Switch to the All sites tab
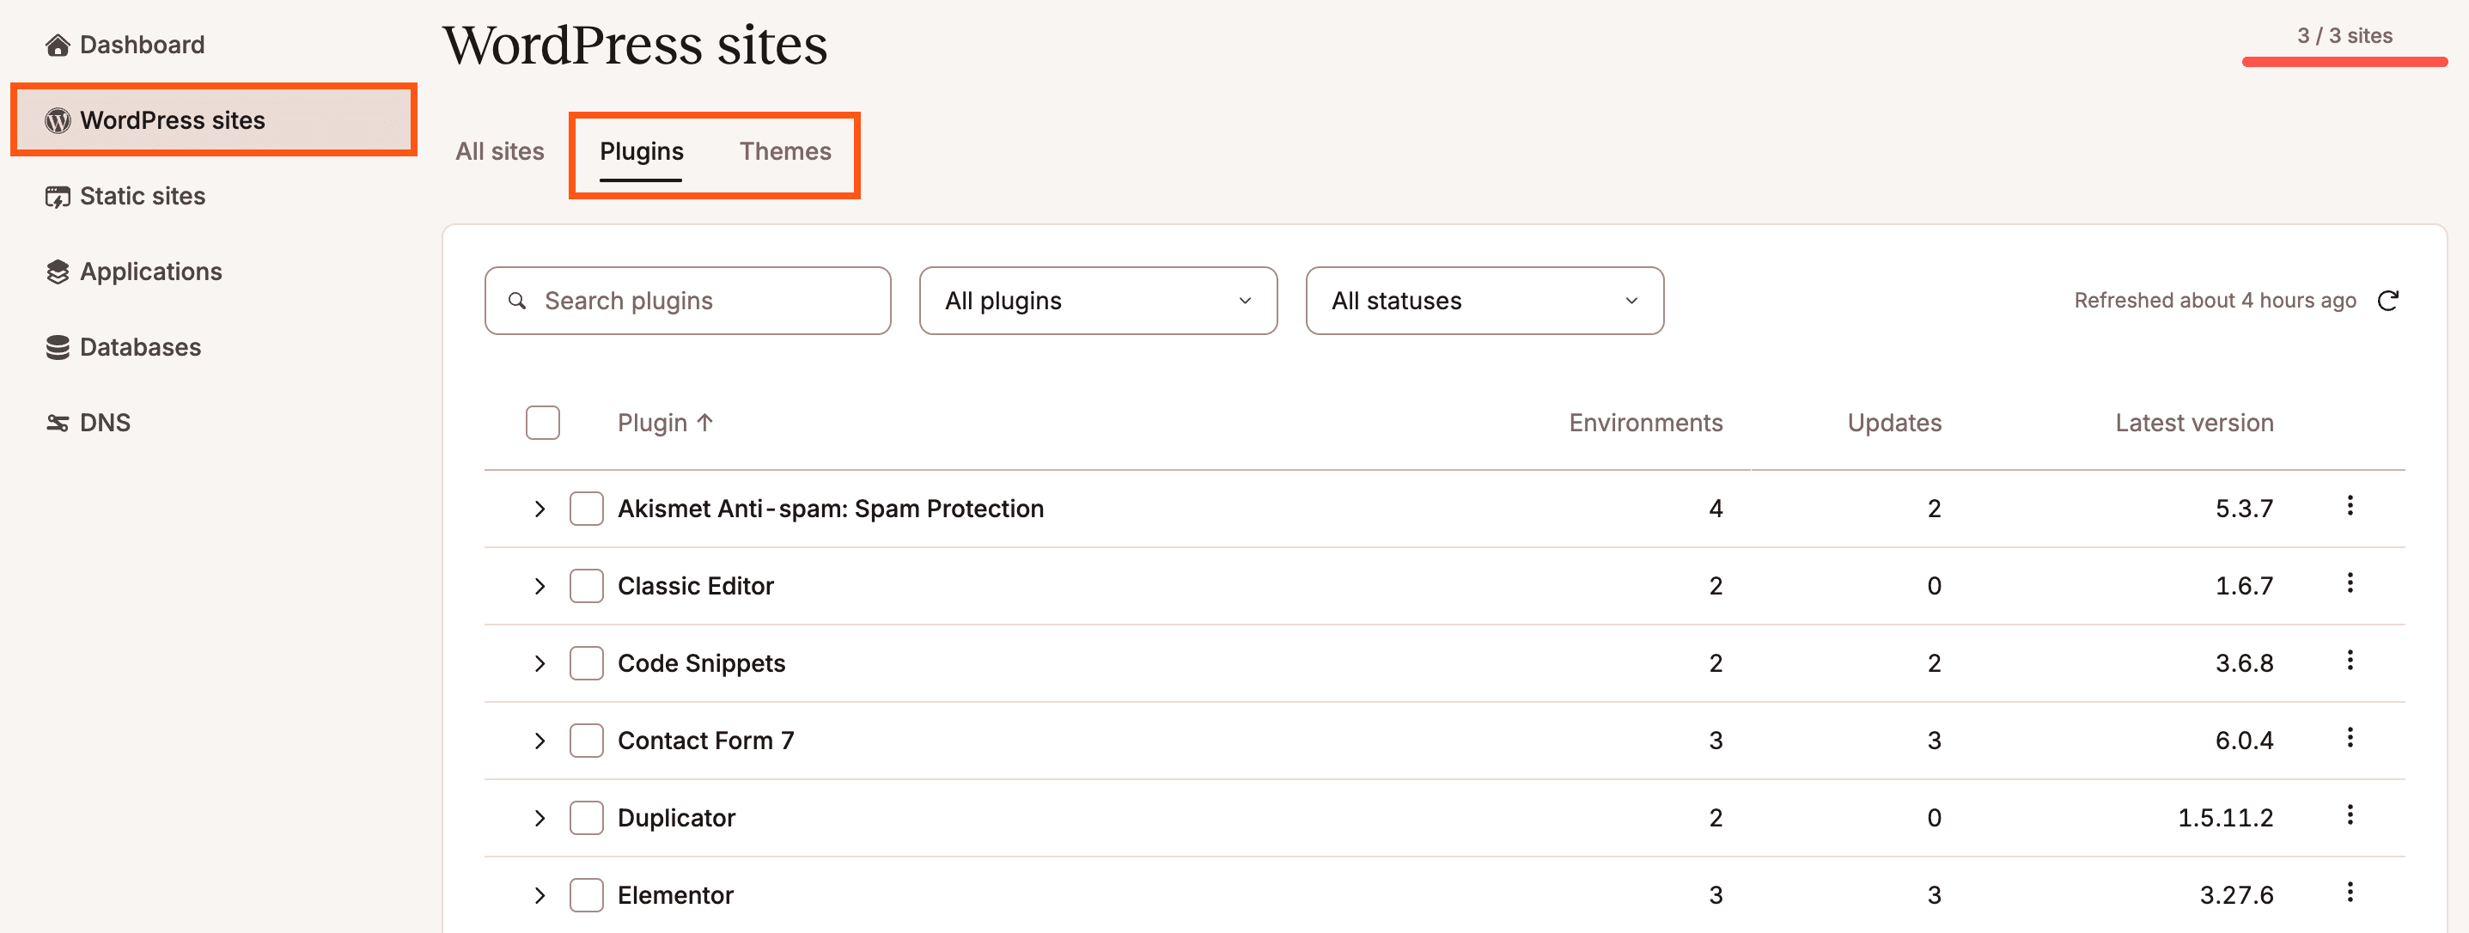Viewport: 2469px width, 933px height. [x=499, y=151]
